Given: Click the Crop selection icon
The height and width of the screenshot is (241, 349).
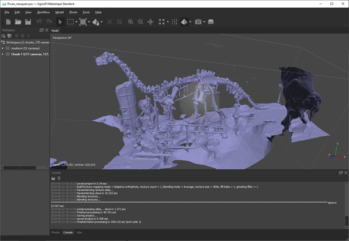Looking at the screenshot, I should [119, 22].
